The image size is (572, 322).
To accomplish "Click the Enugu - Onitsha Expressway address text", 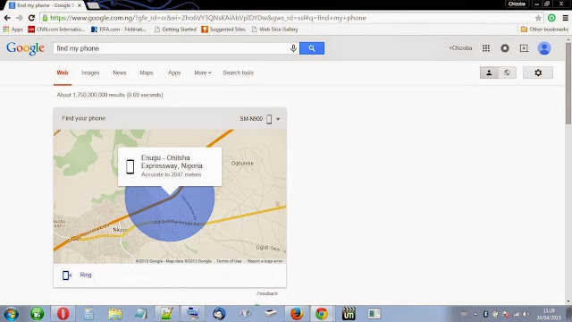I will [x=172, y=162].
